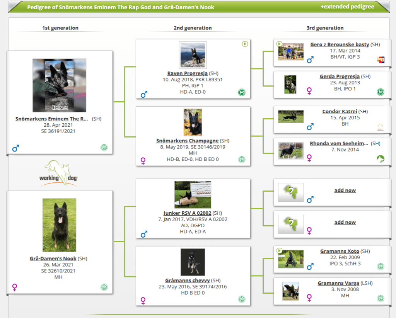Click the green leaf badge on Rhonda vom Seeheim card

point(381,158)
